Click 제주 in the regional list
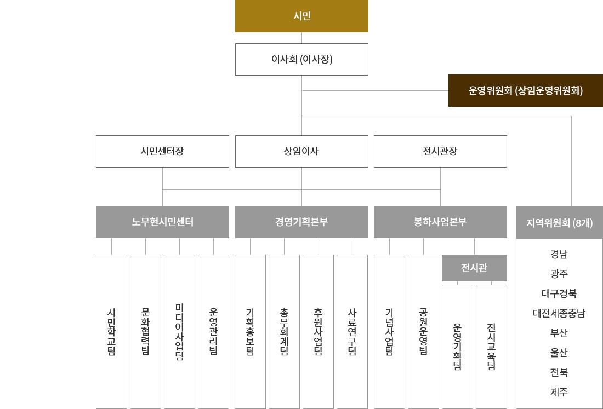Image resolution: width=603 pixels, height=409 pixels. pos(559,392)
